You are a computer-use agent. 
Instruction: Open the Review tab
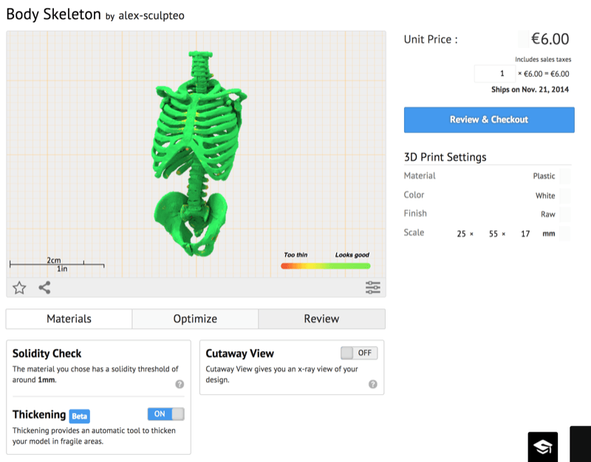click(x=321, y=319)
